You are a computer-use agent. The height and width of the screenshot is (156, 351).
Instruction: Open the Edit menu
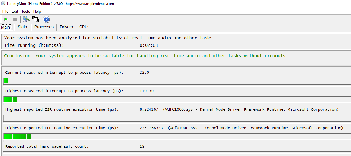[15, 11]
